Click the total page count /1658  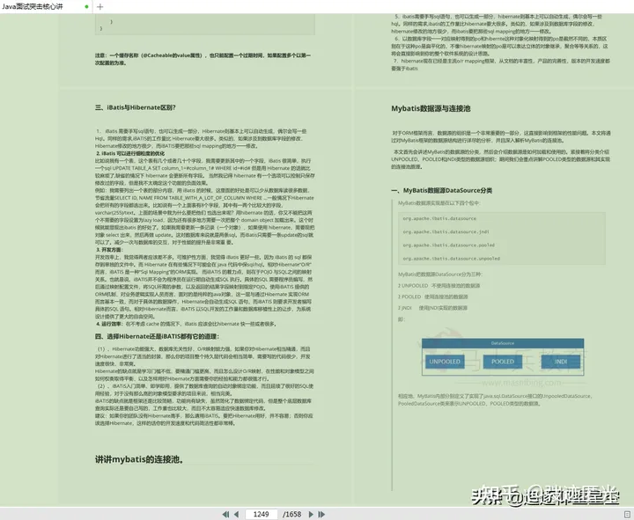[292, 515]
